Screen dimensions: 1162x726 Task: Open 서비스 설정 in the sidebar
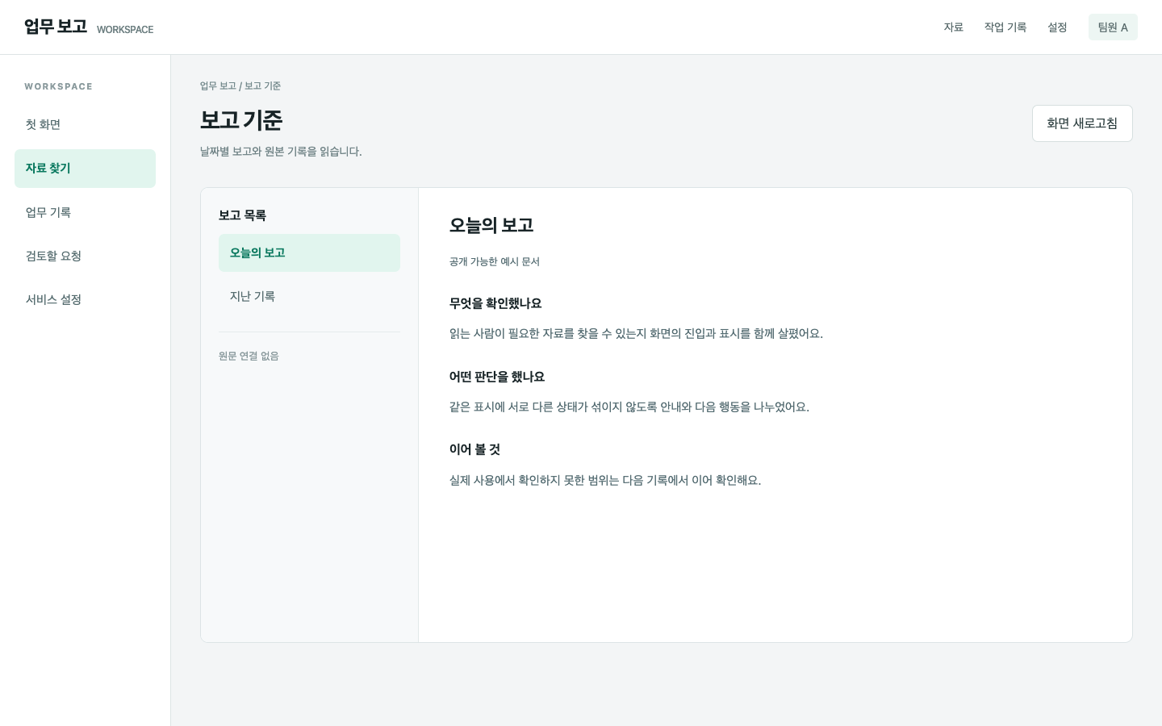tap(85, 299)
